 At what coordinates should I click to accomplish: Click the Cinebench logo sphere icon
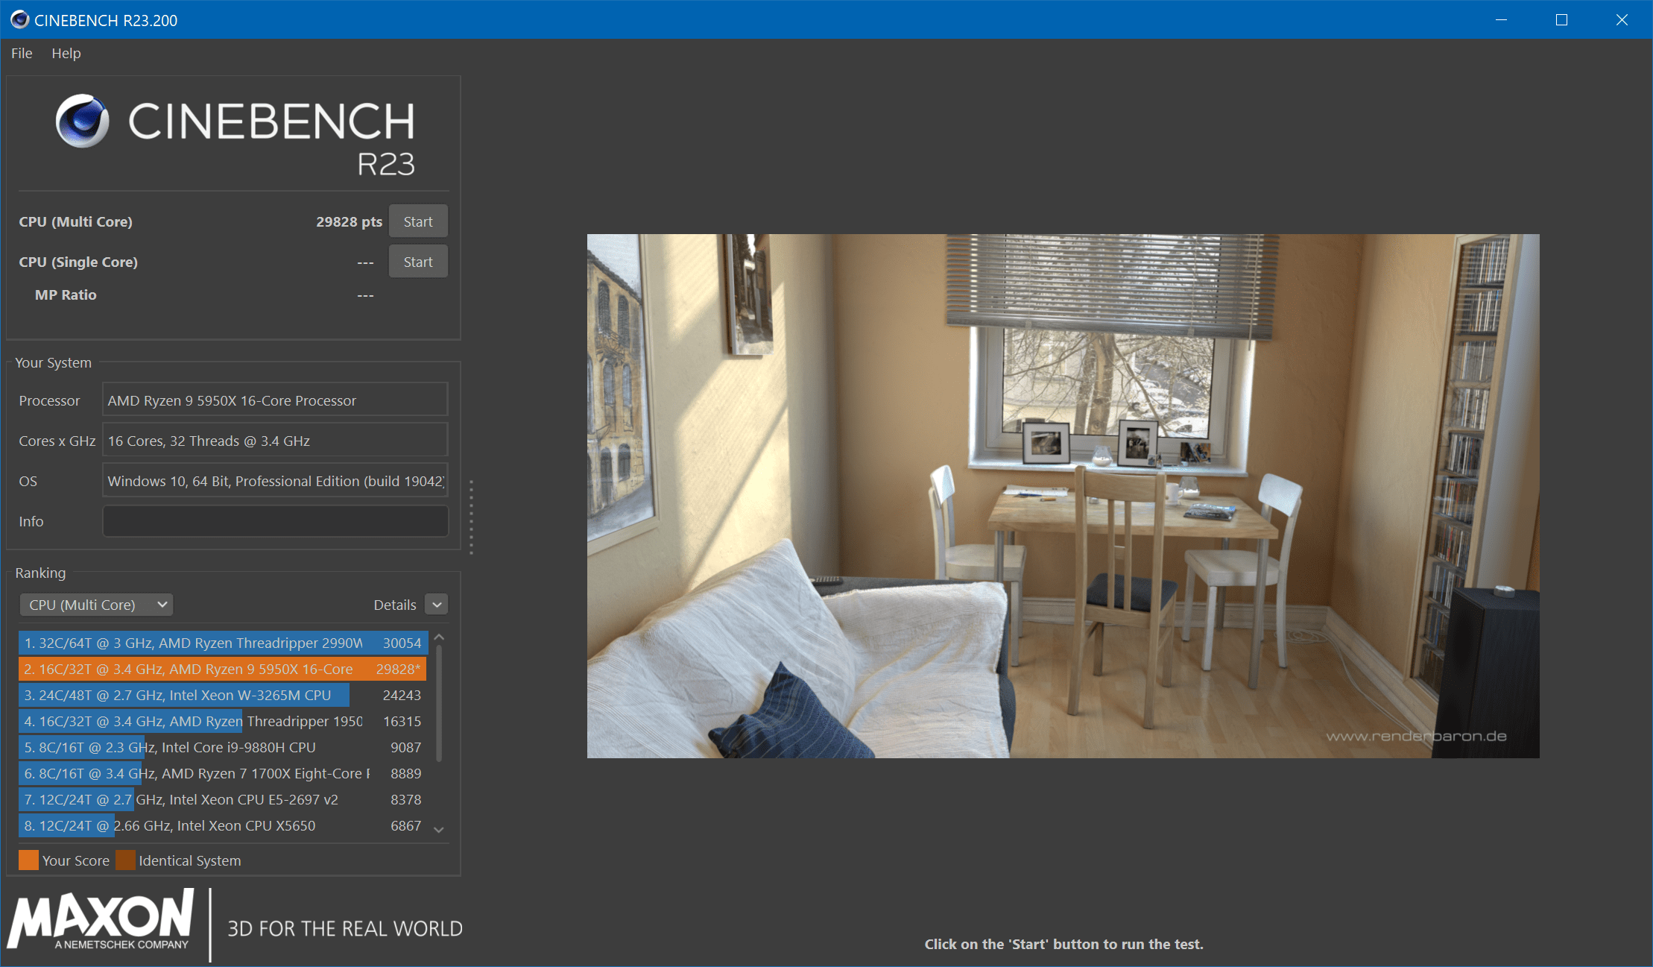pyautogui.click(x=82, y=121)
